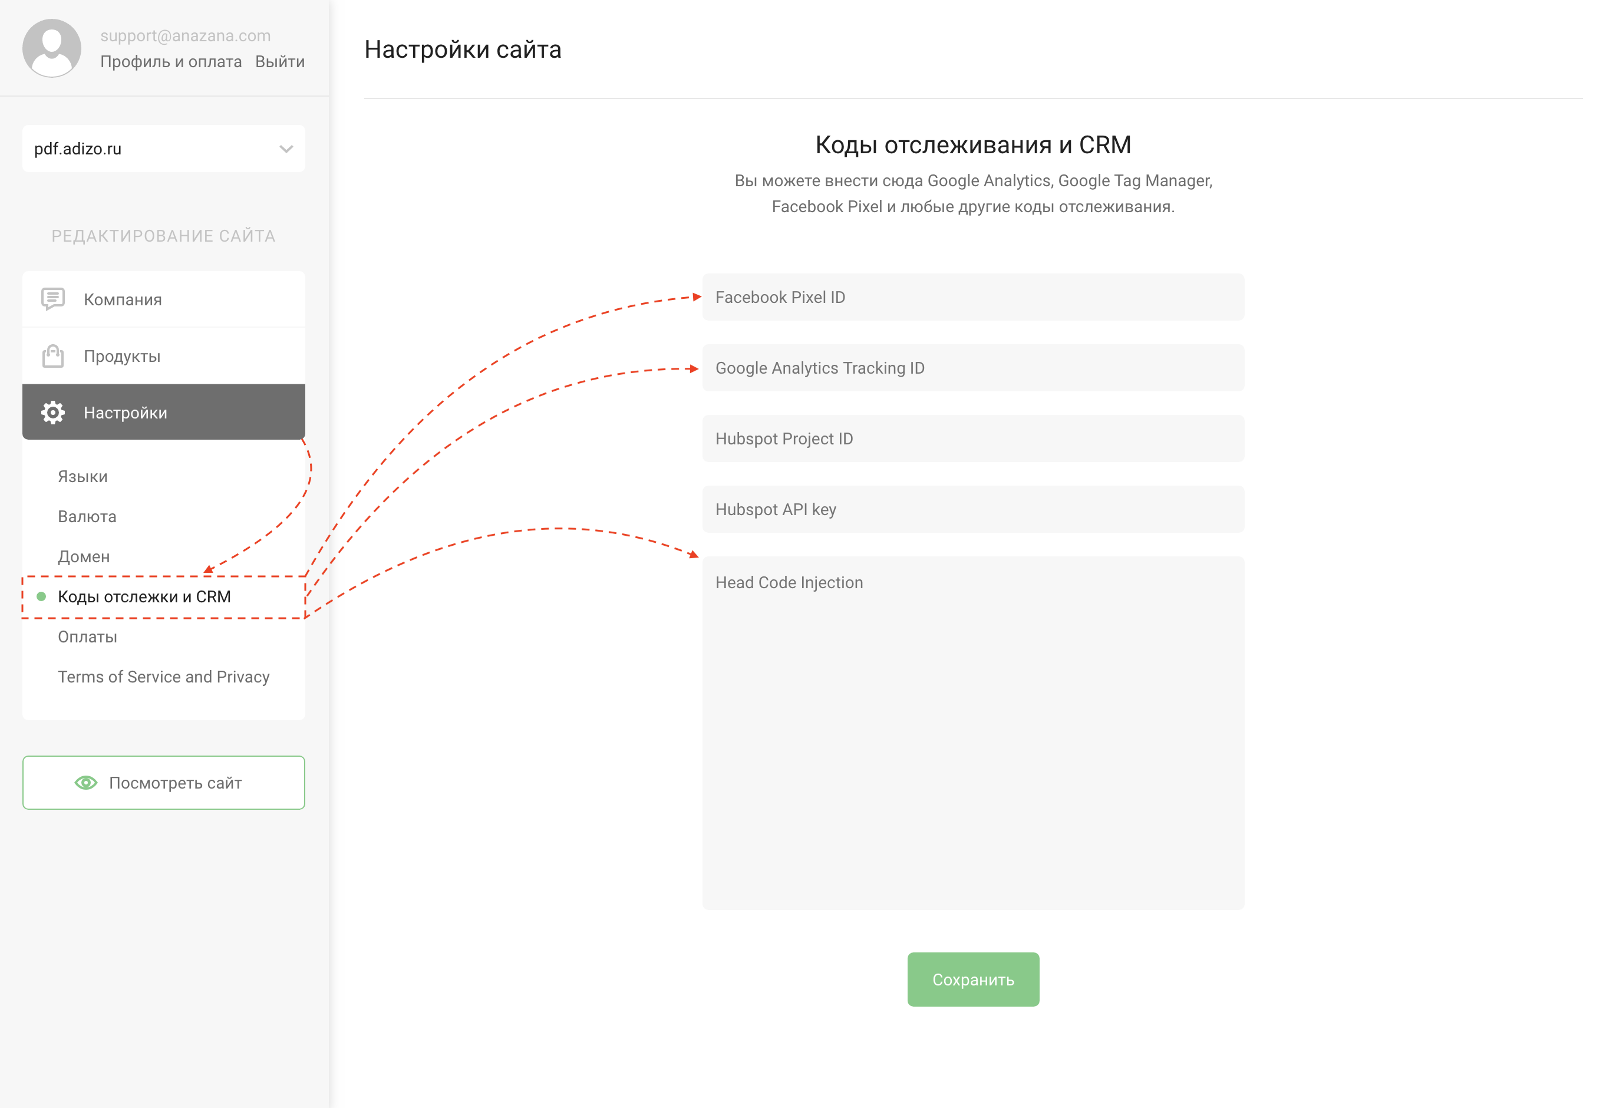
Task: Open Terms of Service and Privacy
Action: [x=163, y=676]
